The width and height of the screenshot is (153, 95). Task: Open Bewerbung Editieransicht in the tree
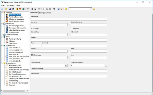point(17,28)
